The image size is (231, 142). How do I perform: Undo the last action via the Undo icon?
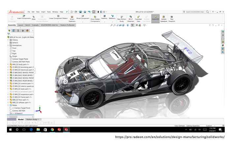(89, 12)
